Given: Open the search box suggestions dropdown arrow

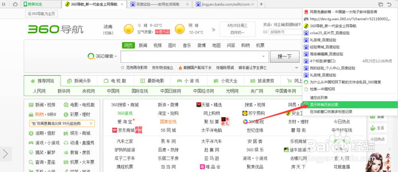Looking at the screenshot, I should click(x=263, y=56).
